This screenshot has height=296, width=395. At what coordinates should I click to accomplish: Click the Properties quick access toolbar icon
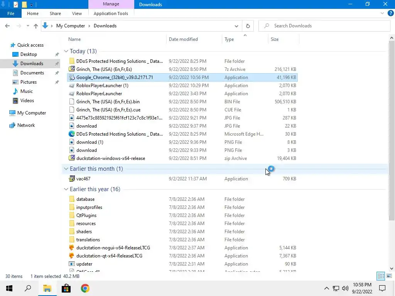tap(15, 4)
